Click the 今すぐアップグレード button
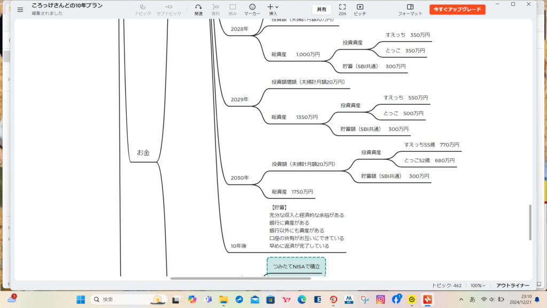547x308 pixels. [457, 10]
